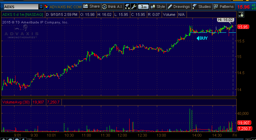Click the VolumeAvg (30) study label

(16, 102)
